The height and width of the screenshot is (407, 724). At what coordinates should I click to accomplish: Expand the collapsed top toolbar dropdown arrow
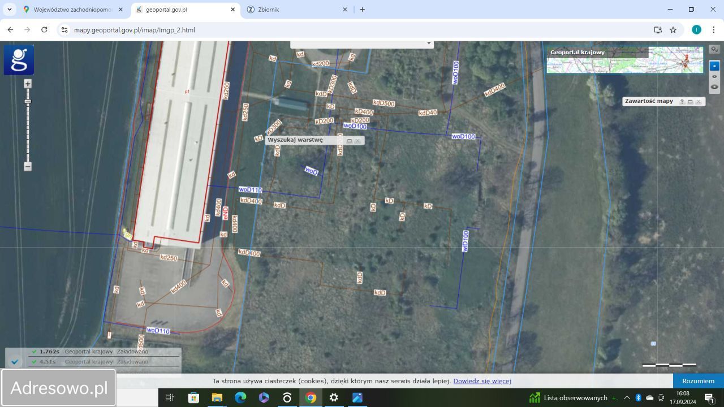point(429,44)
